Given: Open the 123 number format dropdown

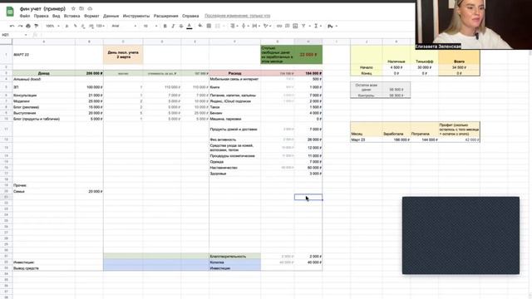Looking at the screenshot, I should 100,26.
